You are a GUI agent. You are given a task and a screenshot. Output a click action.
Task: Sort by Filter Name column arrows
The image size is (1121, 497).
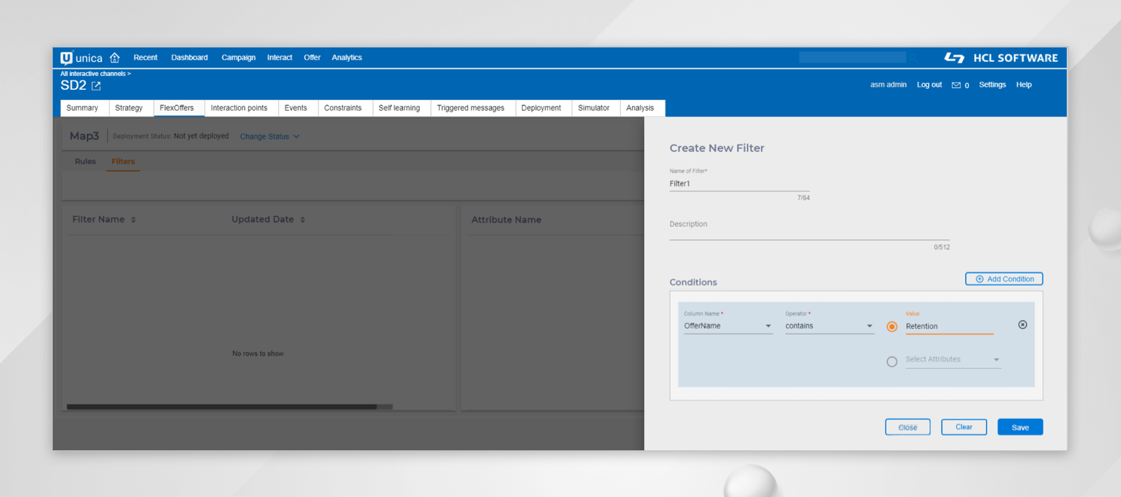pyautogui.click(x=133, y=220)
